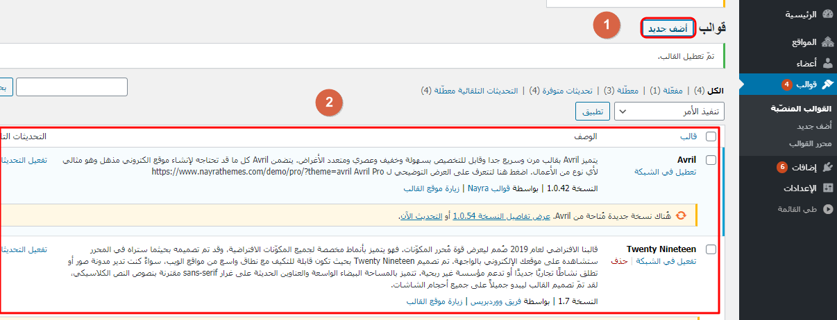Check the Twenty Nineteen theme checkbox
Image resolution: width=837 pixels, height=320 pixels.
[711, 249]
